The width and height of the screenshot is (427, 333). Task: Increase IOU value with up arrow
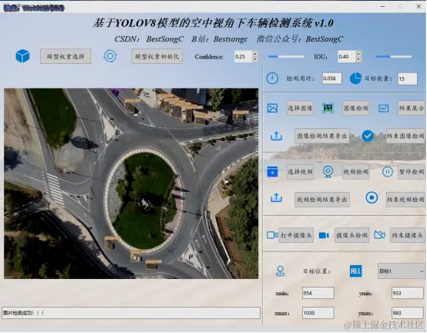click(x=358, y=54)
